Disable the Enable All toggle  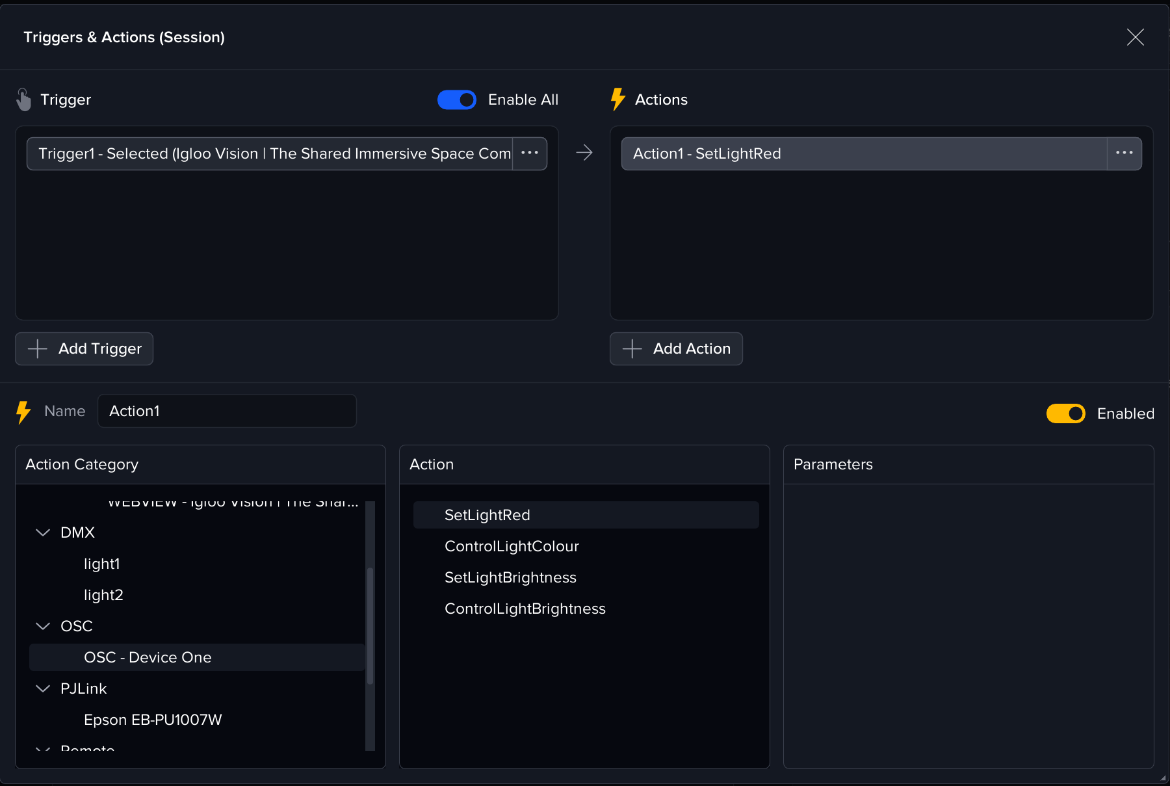457,99
